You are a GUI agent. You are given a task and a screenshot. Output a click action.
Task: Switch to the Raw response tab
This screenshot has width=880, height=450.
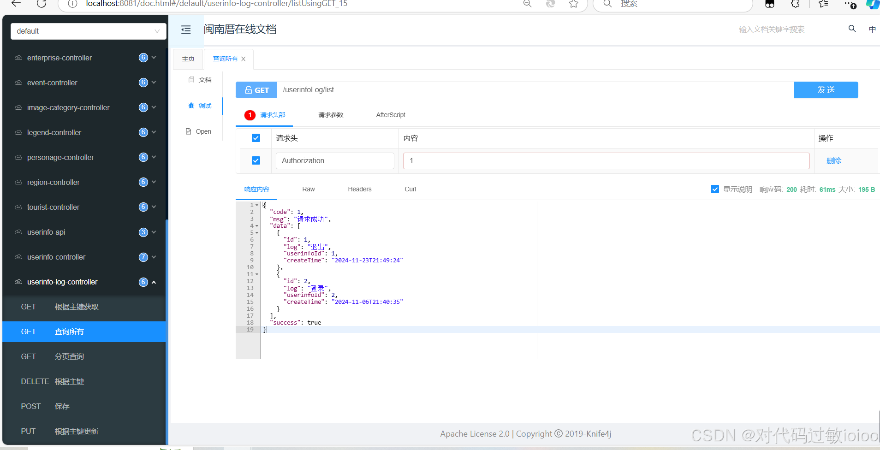pyautogui.click(x=308, y=189)
